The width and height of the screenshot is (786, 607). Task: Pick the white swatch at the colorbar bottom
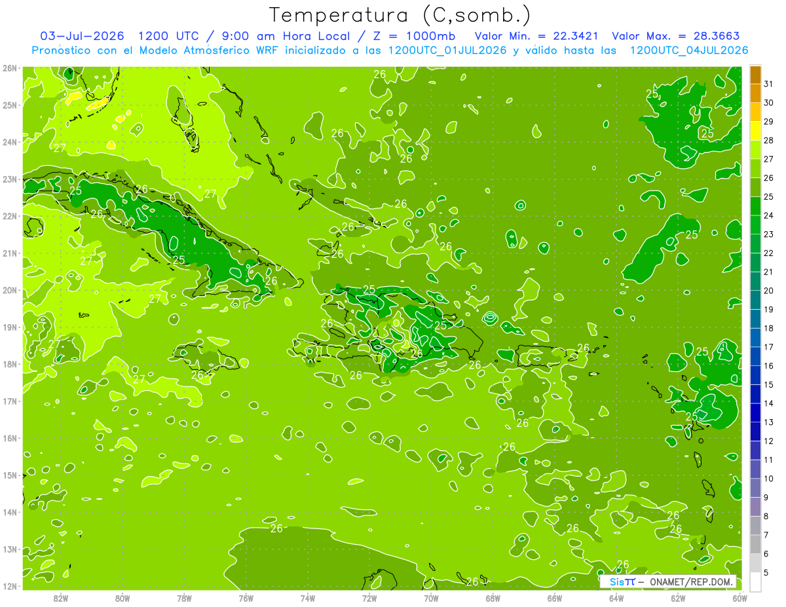click(x=755, y=581)
